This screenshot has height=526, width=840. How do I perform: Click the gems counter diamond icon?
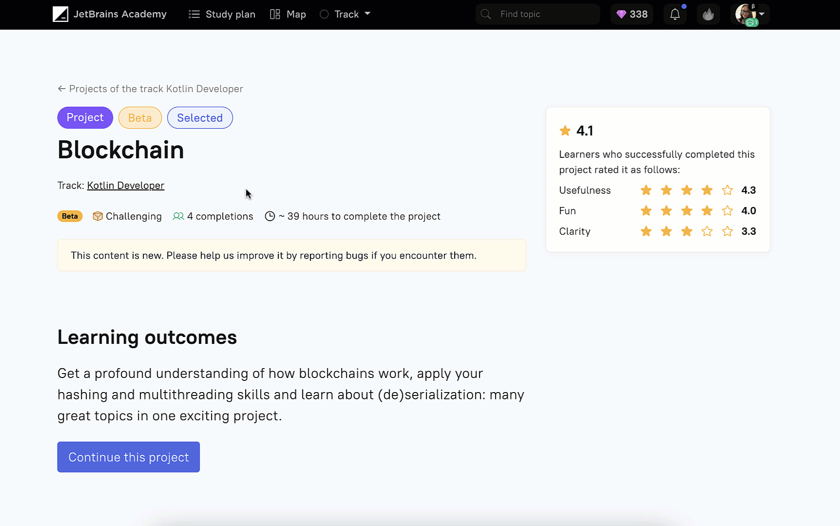tap(621, 14)
